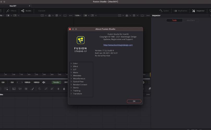Add a Brightness Contrast node from toolbar
Image resolution: width=211 pixels, height=130 pixels.
(58, 89)
